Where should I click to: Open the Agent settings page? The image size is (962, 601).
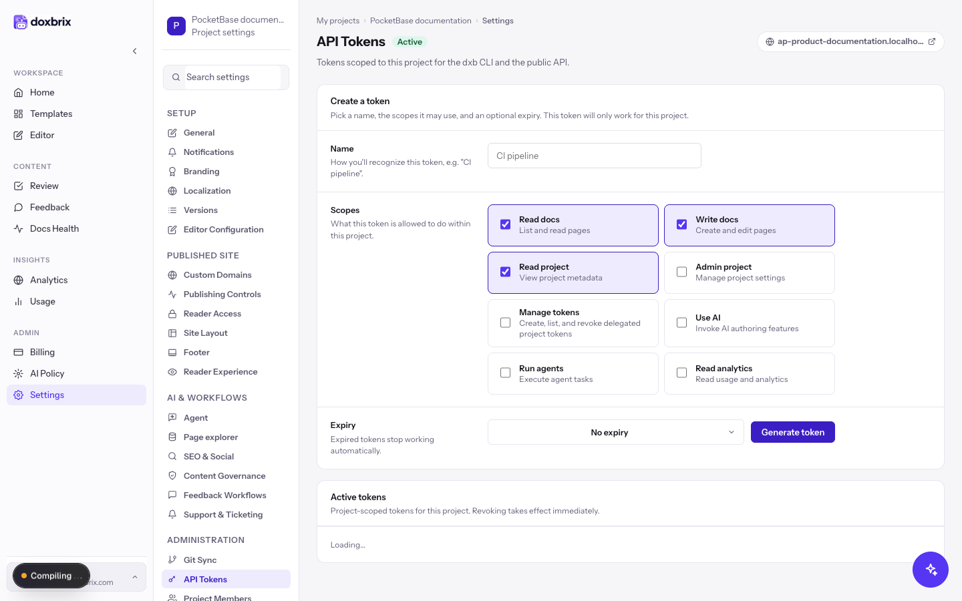point(226,418)
